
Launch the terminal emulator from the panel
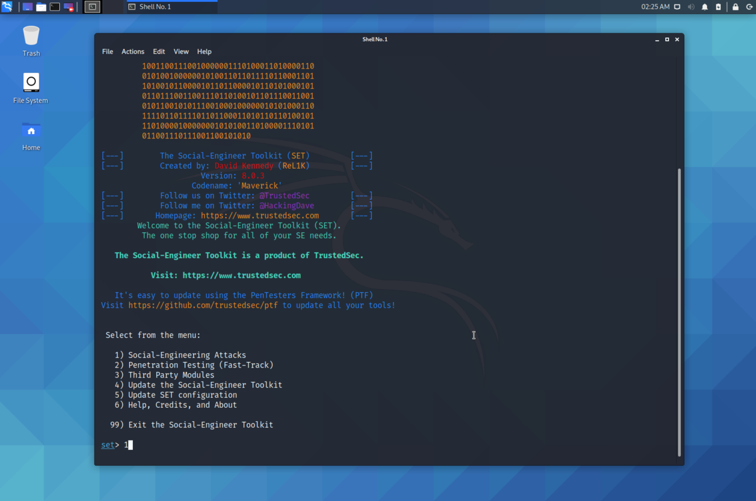pos(55,7)
